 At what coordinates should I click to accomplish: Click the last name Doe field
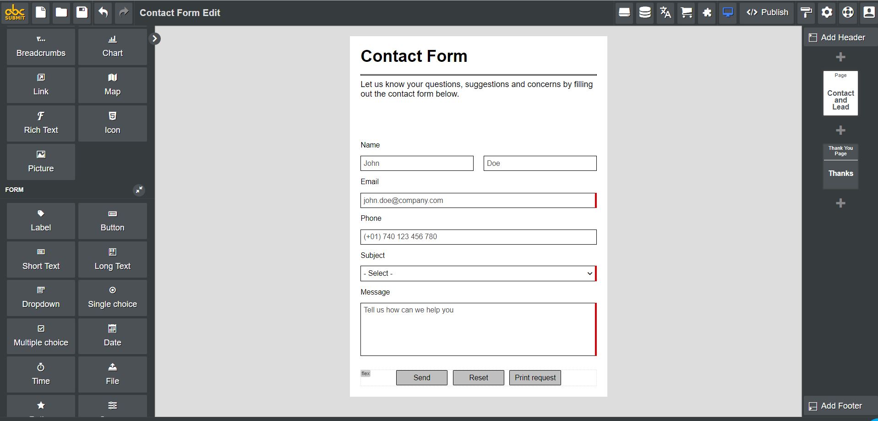coord(540,164)
